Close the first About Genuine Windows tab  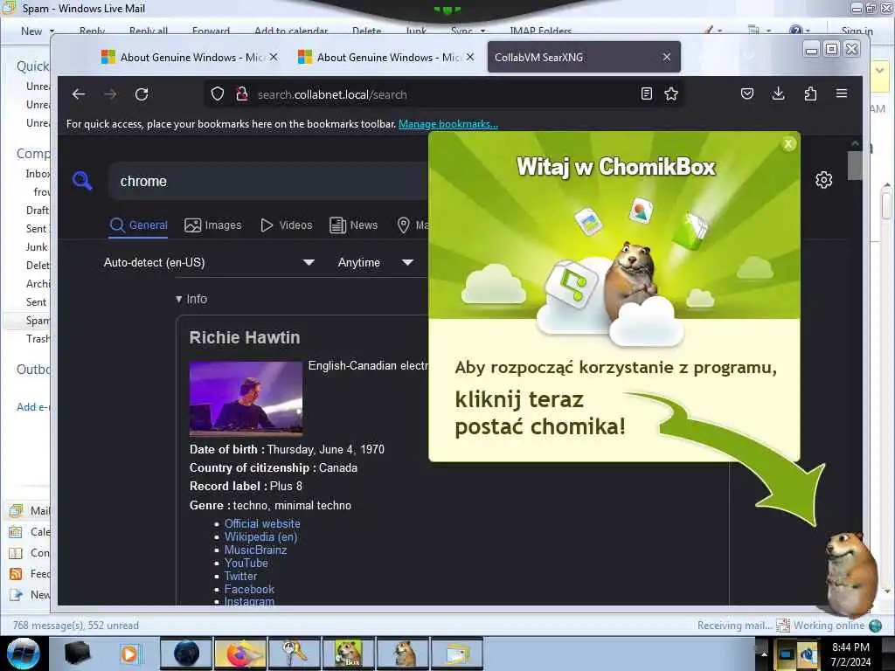[x=274, y=57]
